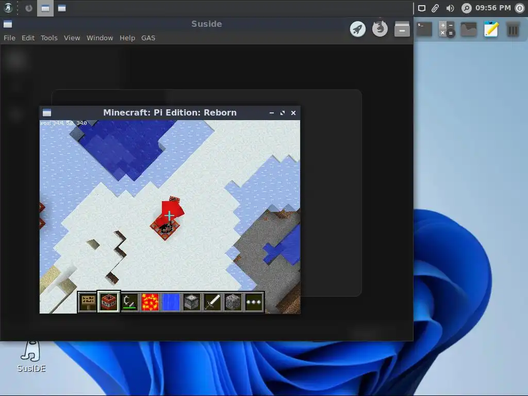Open the View menu in Suside
The image size is (528, 396).
coord(72,38)
